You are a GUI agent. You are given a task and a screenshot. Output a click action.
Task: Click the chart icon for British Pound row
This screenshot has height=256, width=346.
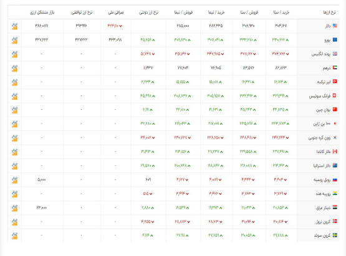tap(14, 54)
